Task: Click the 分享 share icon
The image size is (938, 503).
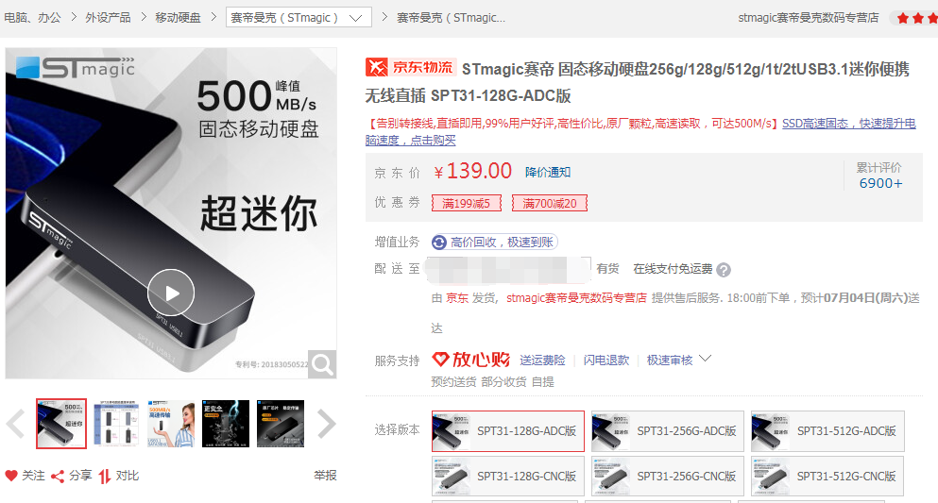Action: click(x=58, y=477)
